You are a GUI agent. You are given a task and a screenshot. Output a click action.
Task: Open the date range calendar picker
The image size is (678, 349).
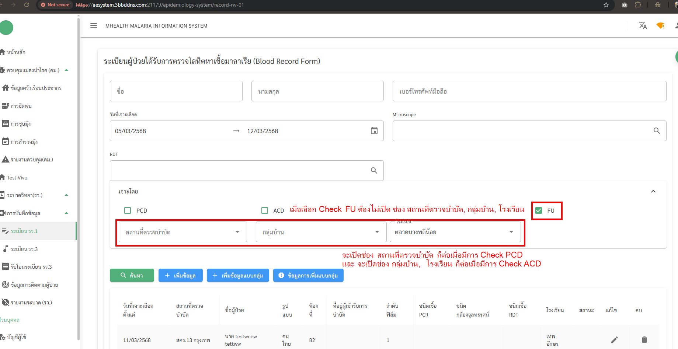point(374,131)
